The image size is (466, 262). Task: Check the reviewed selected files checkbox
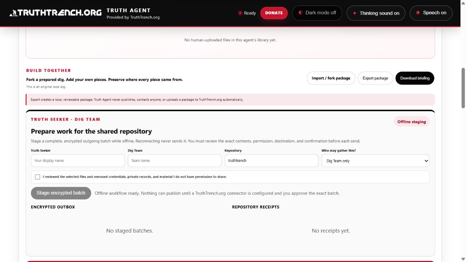38,177
